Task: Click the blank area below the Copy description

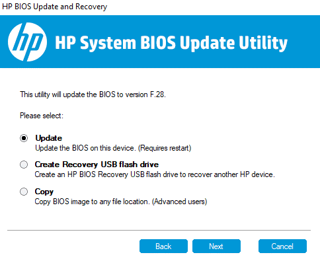Action: click(x=159, y=217)
